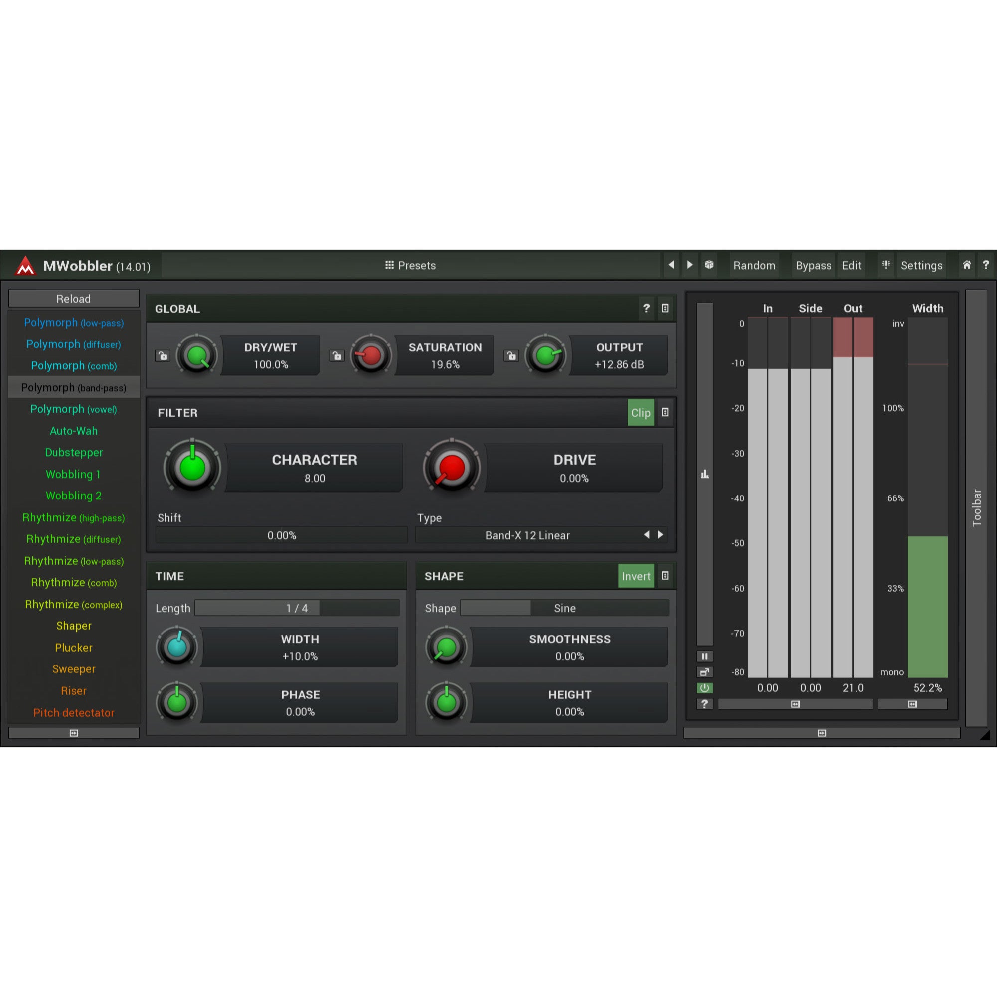997x997 pixels.
Task: Toggle the DRY/WET lock
Action: tap(163, 355)
